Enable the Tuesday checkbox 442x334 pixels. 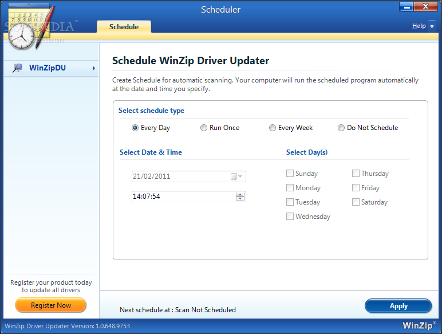(x=290, y=202)
